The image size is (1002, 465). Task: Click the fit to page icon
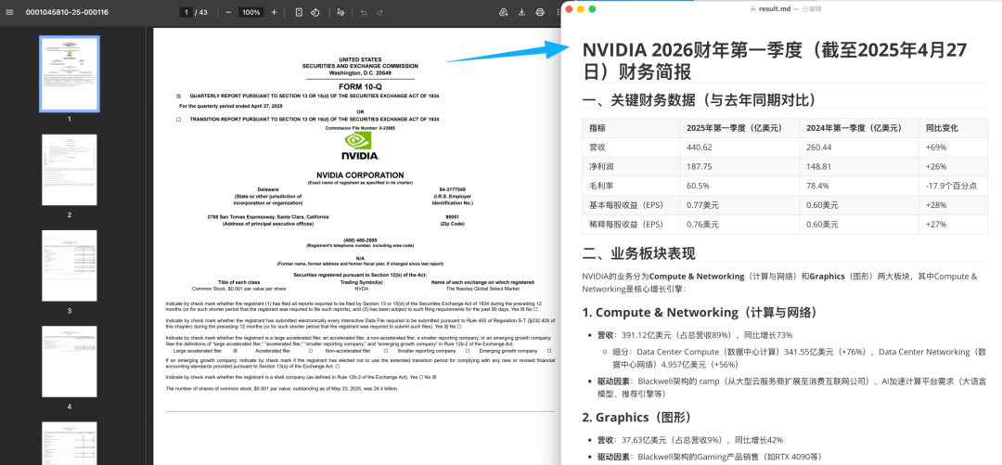[x=299, y=12]
